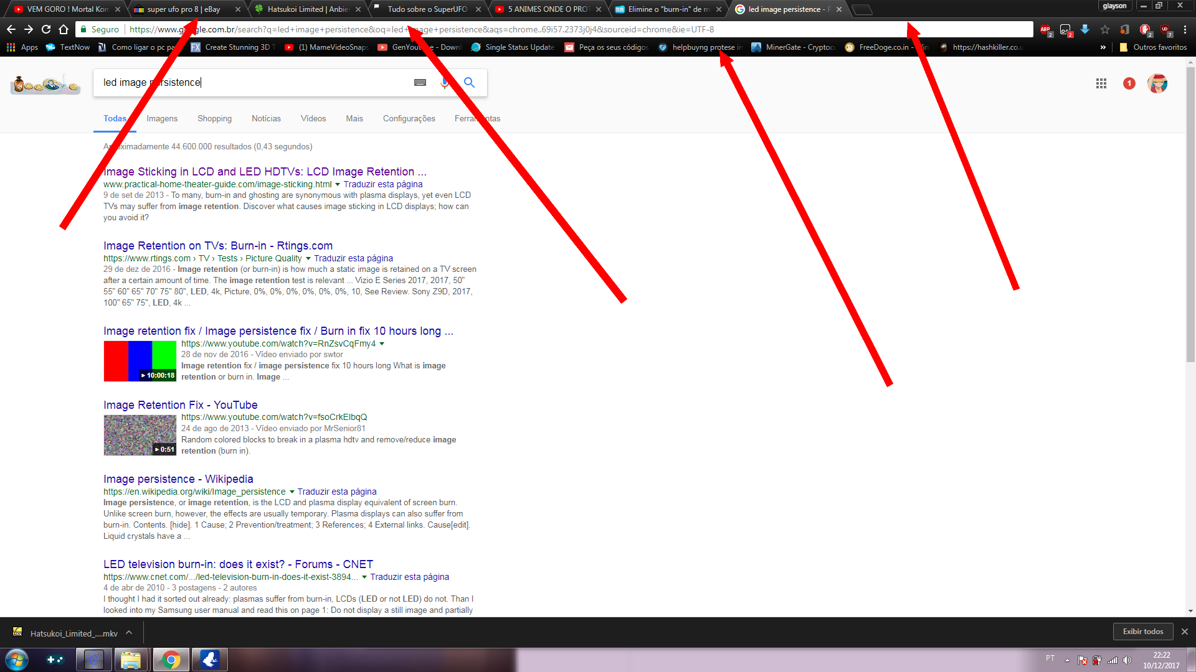Show hidden system tray icons
The height and width of the screenshot is (672, 1196).
(1067, 660)
